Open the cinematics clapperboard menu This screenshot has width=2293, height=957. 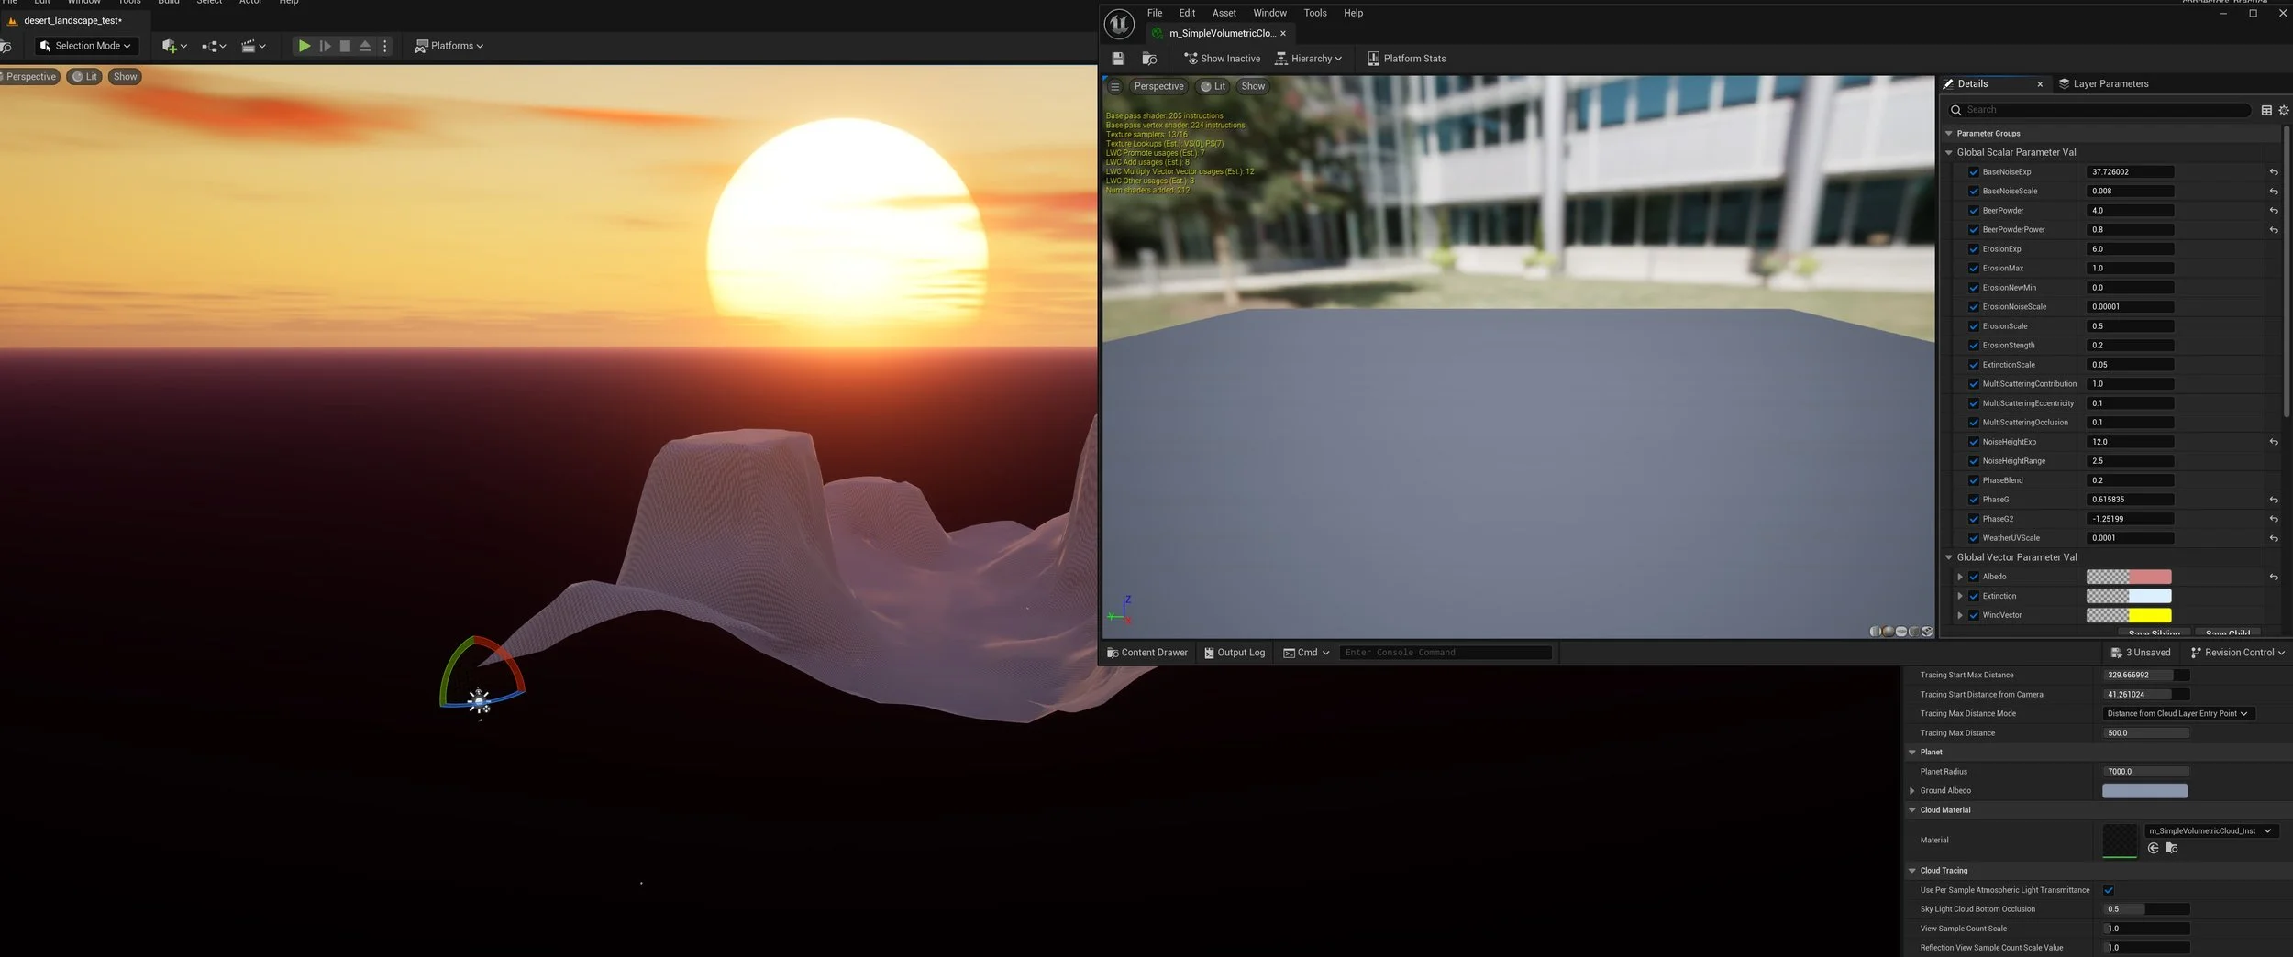point(253,45)
